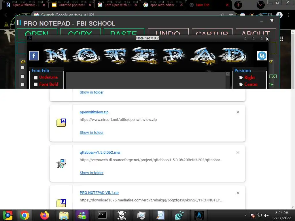This screenshot has height=221, width=295.
Task: Open the Messenger people taskbar icon
Action: click(x=82, y=215)
